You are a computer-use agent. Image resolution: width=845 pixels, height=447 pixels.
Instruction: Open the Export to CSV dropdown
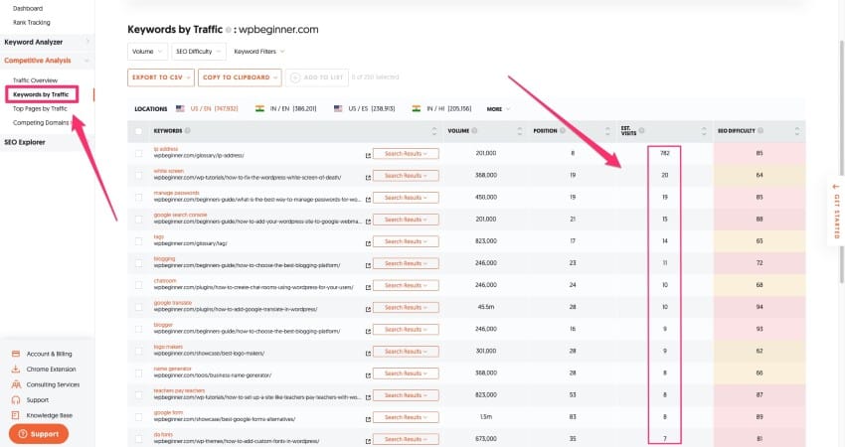161,77
